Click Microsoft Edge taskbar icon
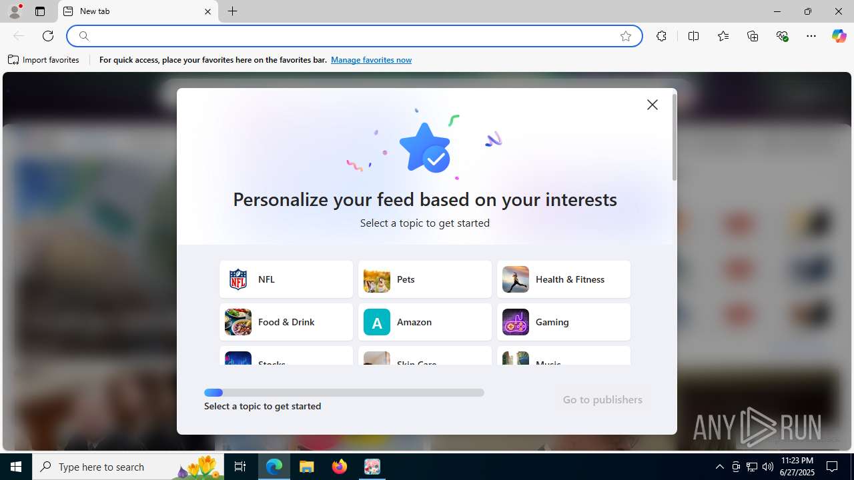The height and width of the screenshot is (480, 854). [x=274, y=467]
